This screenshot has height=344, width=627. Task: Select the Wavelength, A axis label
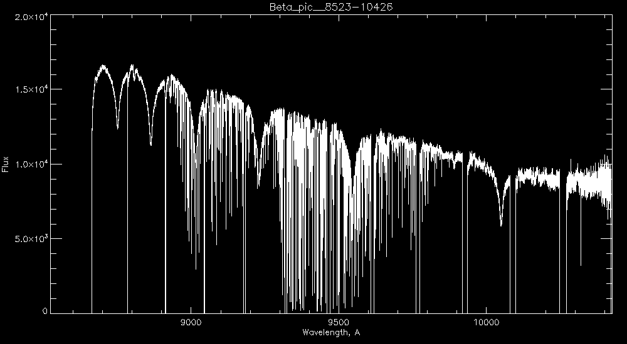330,332
